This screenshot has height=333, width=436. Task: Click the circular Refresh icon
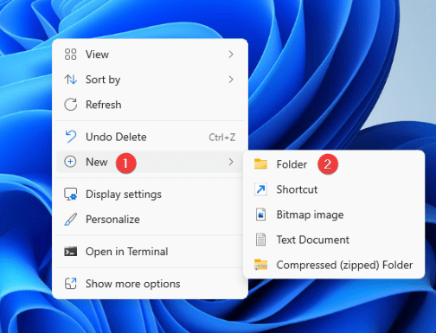tap(70, 105)
